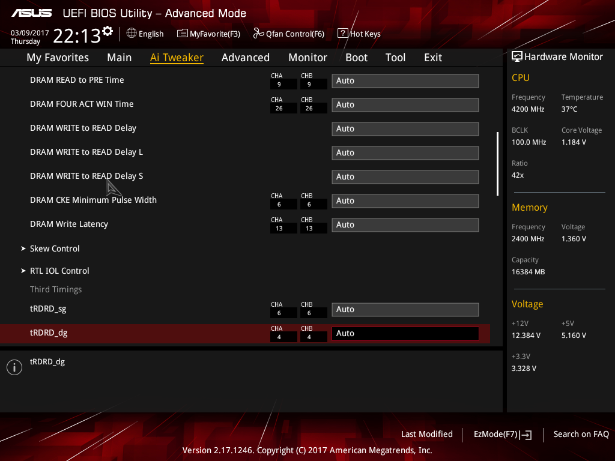Switch to EzMode(F7)
Image resolution: width=615 pixels, height=461 pixels.
(x=495, y=434)
